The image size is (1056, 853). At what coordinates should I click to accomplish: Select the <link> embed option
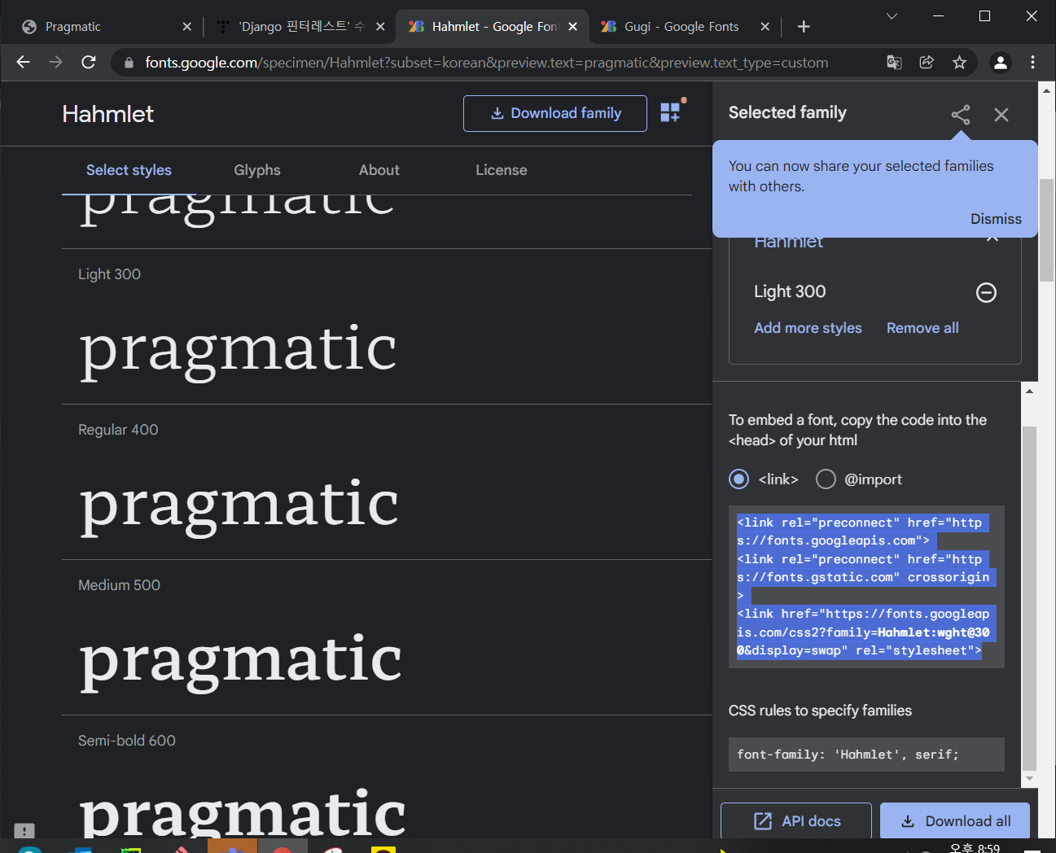738,479
